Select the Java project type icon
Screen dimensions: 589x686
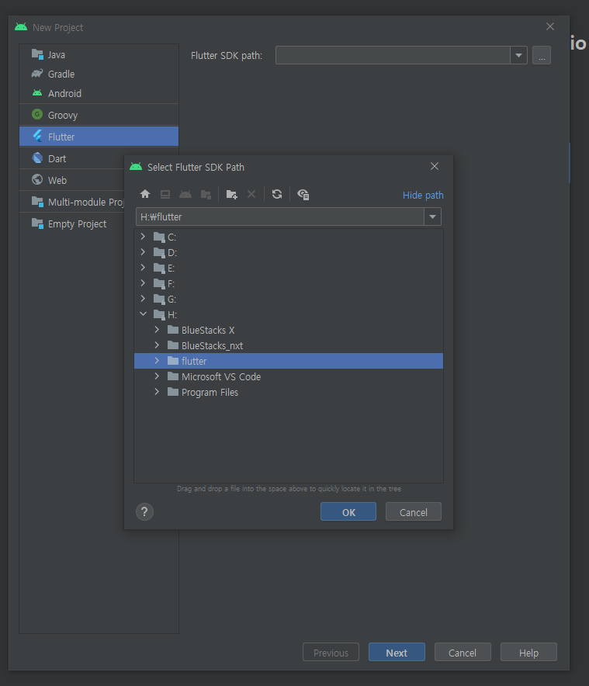click(x=37, y=54)
